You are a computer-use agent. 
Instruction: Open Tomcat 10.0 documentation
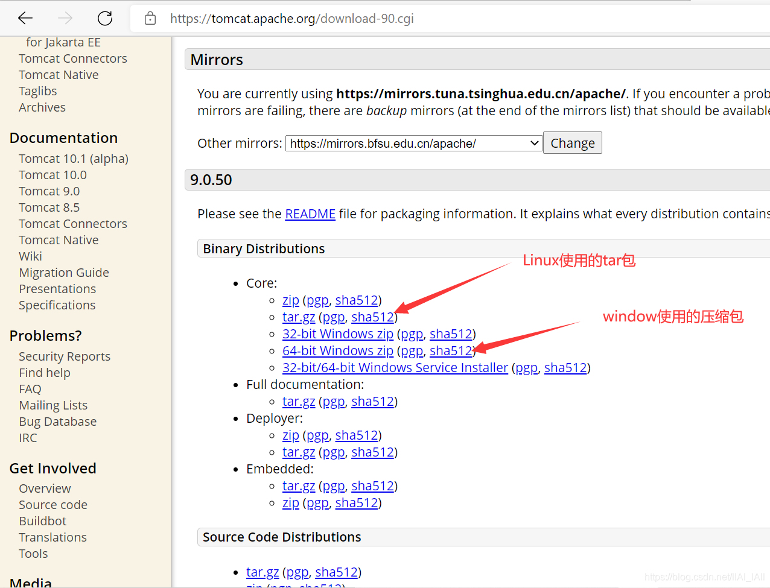52,175
